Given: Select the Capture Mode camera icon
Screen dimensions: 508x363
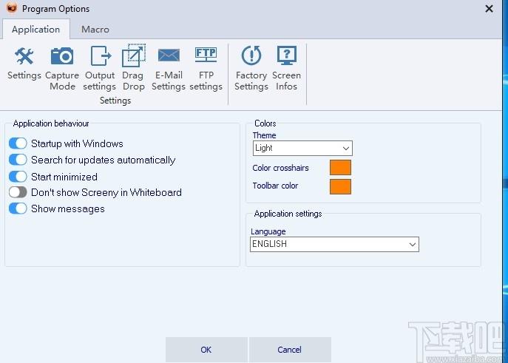Looking at the screenshot, I should tap(62, 56).
